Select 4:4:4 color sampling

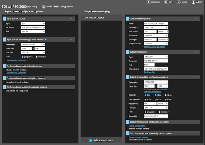[166, 100]
